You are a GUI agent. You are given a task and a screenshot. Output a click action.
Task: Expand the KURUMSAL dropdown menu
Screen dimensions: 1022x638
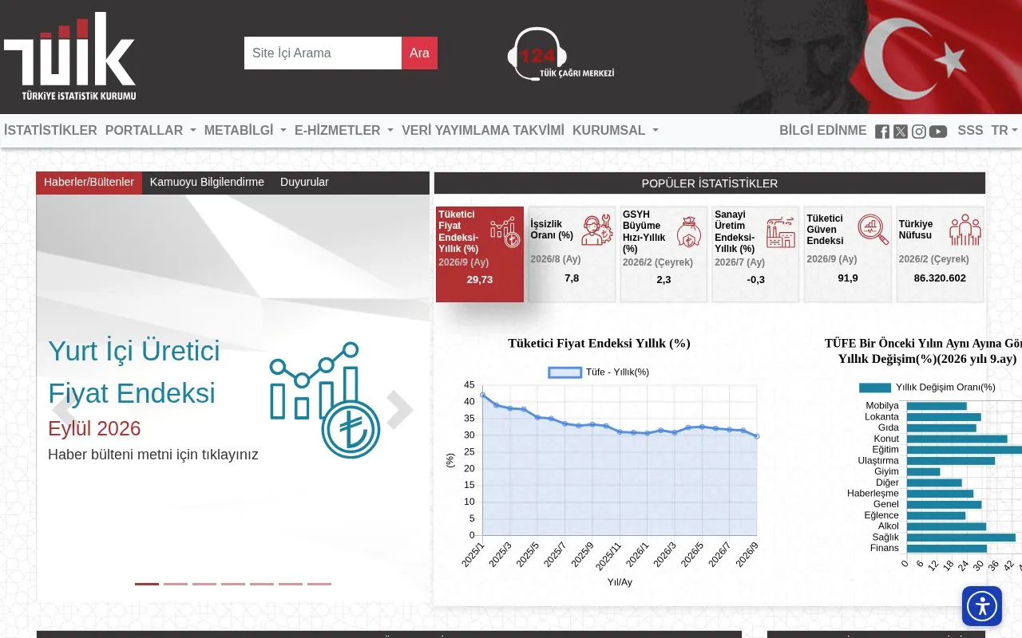616,131
